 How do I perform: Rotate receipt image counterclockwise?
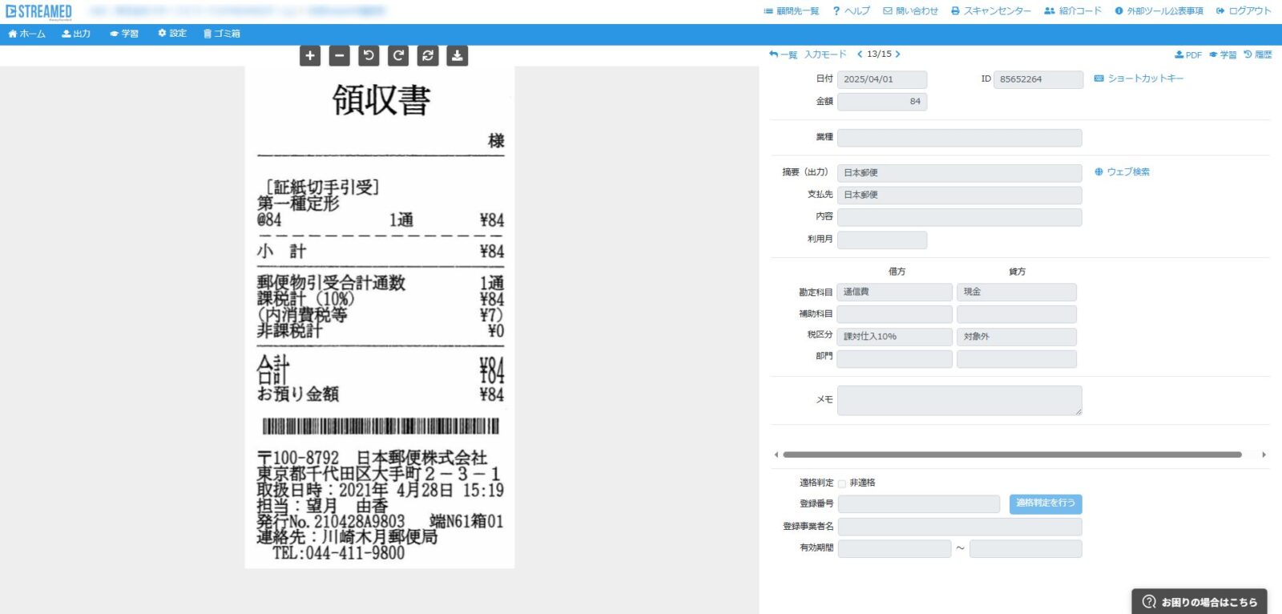369,55
